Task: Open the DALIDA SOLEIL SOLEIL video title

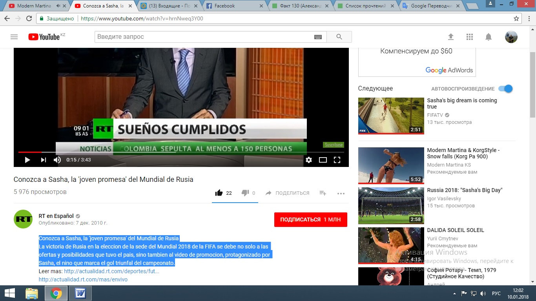Action: tap(456, 230)
